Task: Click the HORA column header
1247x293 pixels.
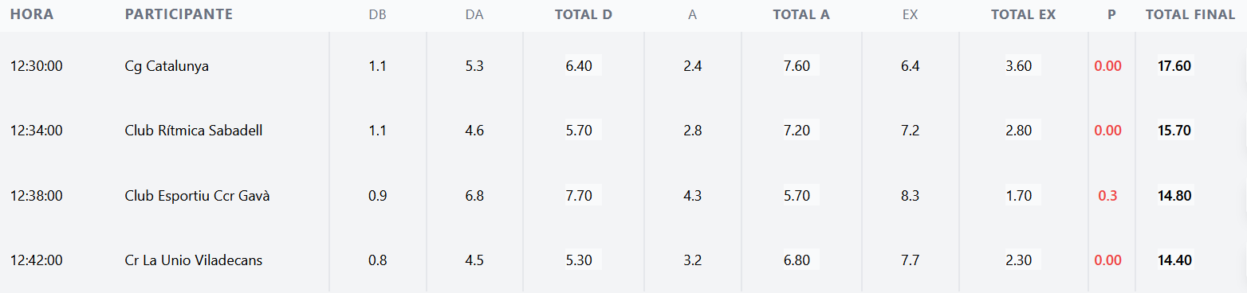Action: point(32,14)
